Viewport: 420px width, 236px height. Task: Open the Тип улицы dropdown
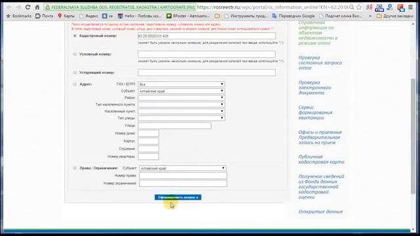(x=181, y=118)
